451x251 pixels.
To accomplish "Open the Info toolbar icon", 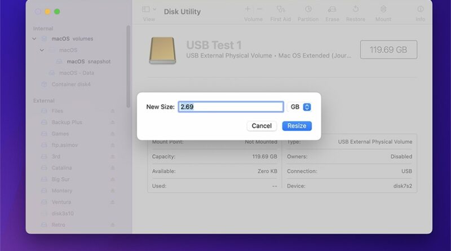I will (420, 10).
